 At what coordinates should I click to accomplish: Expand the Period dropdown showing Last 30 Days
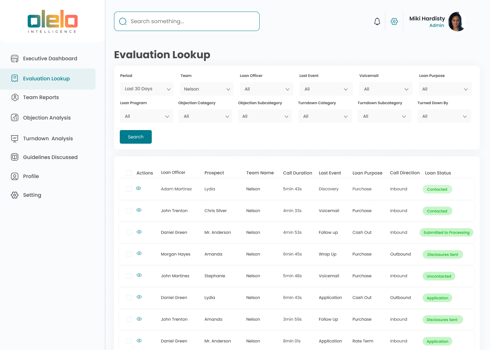[x=147, y=89]
